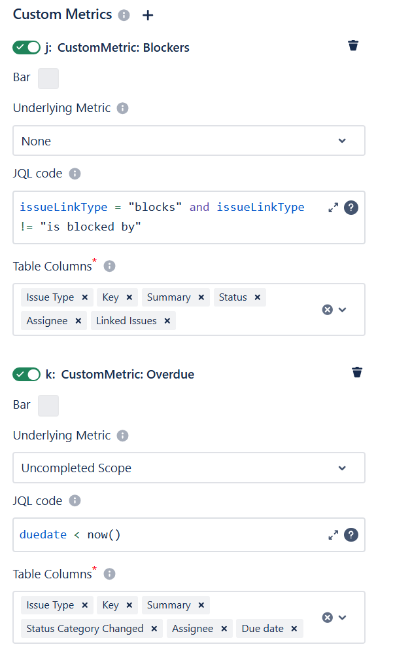Open help for Blockers JQL code
393x653 pixels.
pyautogui.click(x=351, y=208)
